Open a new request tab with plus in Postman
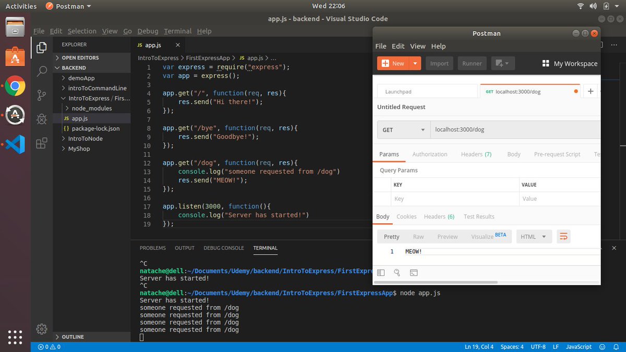The image size is (626, 352). pyautogui.click(x=591, y=91)
